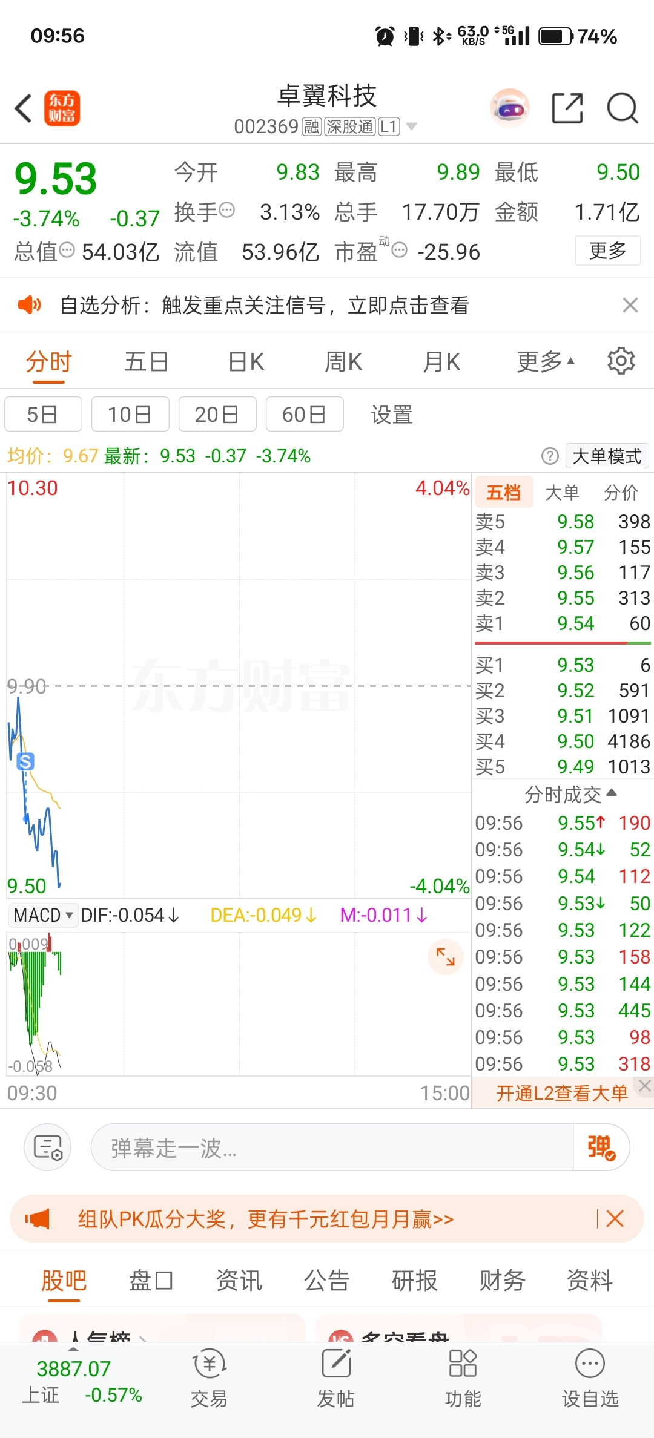Tap the back arrow icon
Viewport: 654px width, 1438px height.
coord(24,109)
